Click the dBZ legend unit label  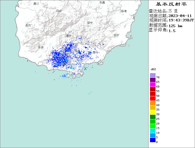[x=153, y=69]
